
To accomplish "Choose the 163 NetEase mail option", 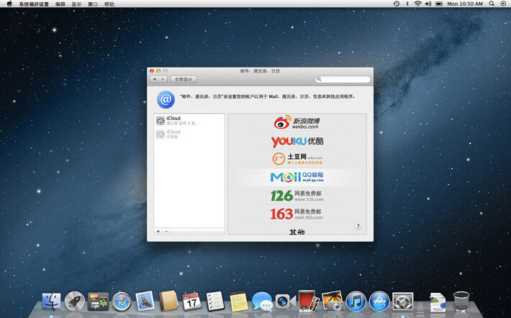I will (x=297, y=214).
